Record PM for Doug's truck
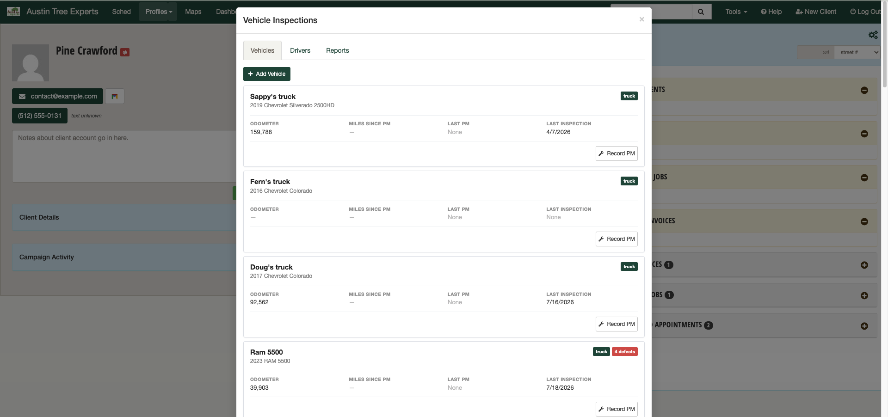 pyautogui.click(x=617, y=324)
